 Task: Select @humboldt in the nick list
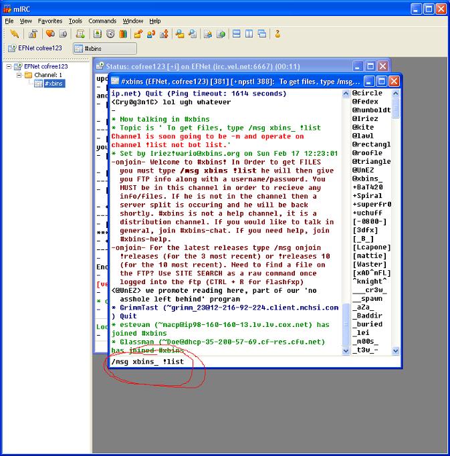pyautogui.click(x=372, y=110)
